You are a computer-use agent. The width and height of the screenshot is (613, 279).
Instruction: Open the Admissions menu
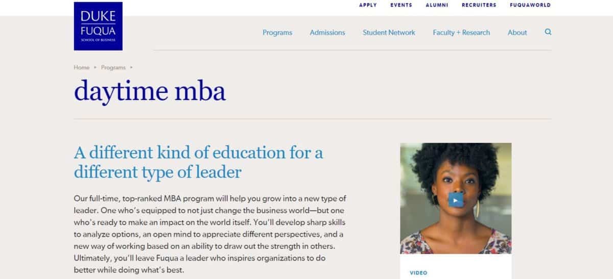pyautogui.click(x=327, y=33)
